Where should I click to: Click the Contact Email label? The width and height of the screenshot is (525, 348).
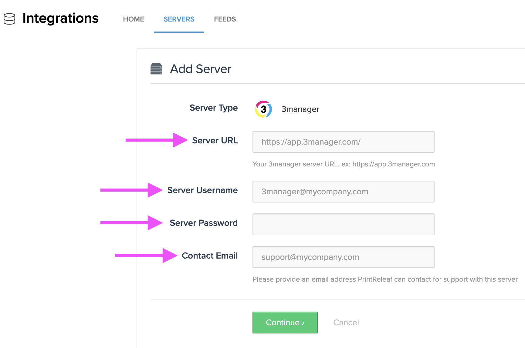tap(210, 256)
